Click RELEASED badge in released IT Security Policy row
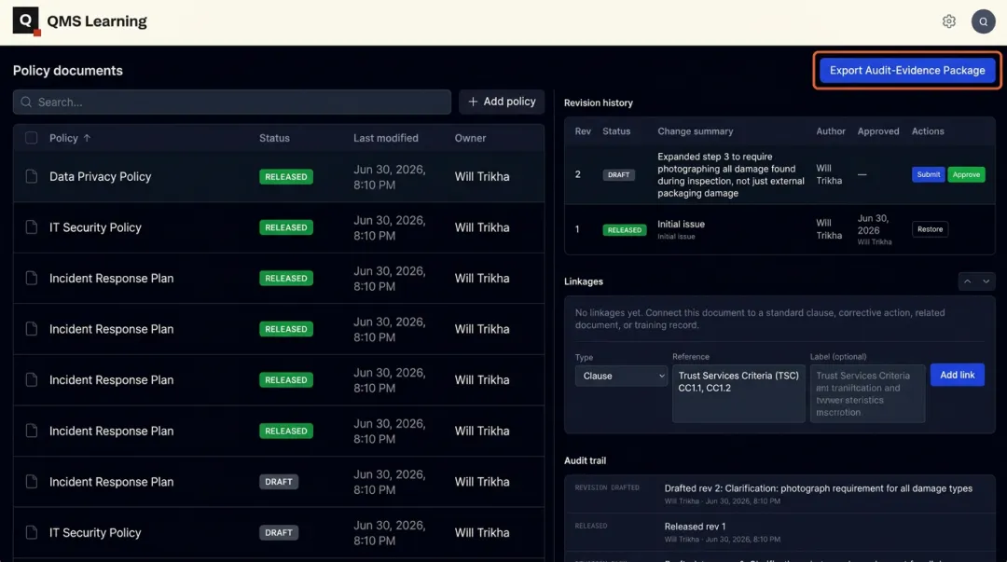The height and width of the screenshot is (562, 1007). click(x=286, y=227)
